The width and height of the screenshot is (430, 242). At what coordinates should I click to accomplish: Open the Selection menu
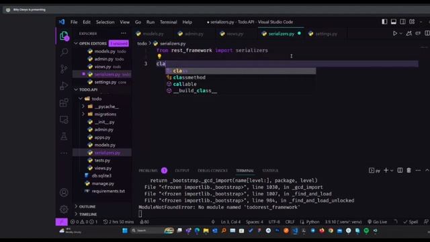tap(105, 22)
